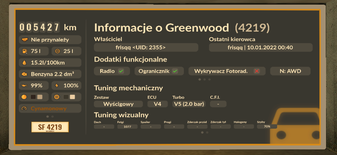
Task: Click the odometer reading 005427 km
Action: coord(48,28)
